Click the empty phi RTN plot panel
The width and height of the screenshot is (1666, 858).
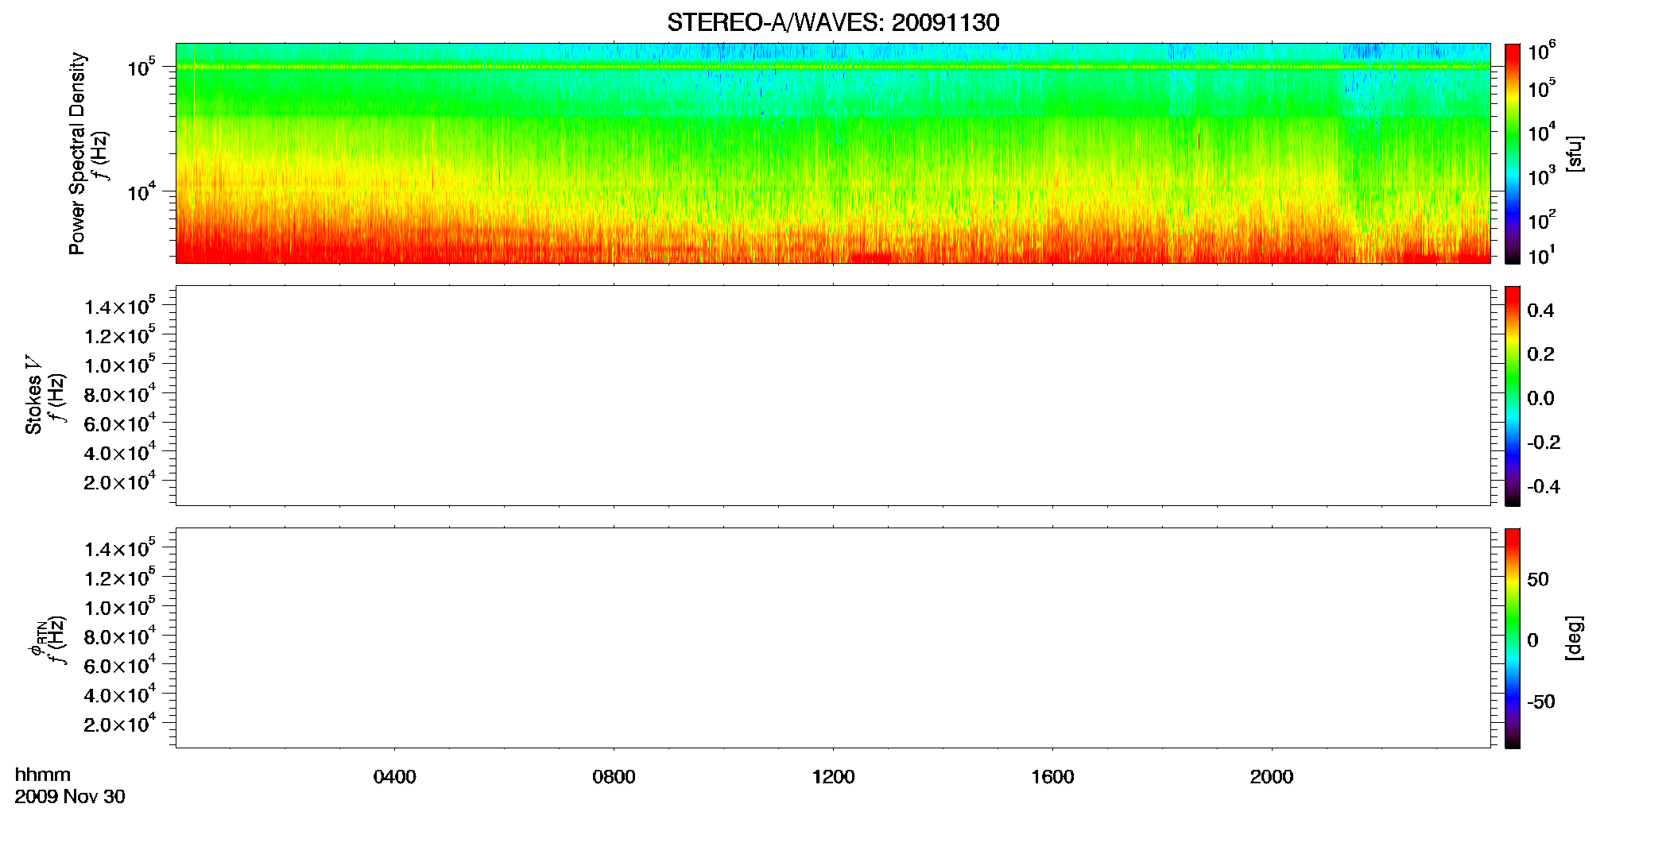point(833,638)
